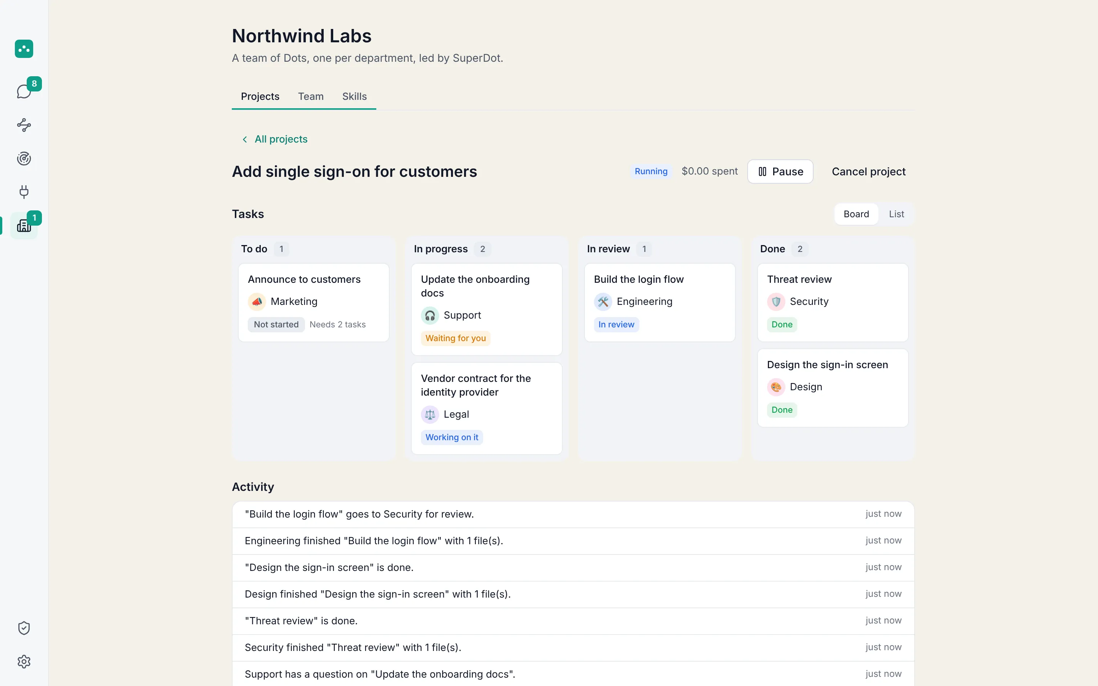Open the plug integrations icon
The width and height of the screenshot is (1098, 686).
click(x=24, y=192)
